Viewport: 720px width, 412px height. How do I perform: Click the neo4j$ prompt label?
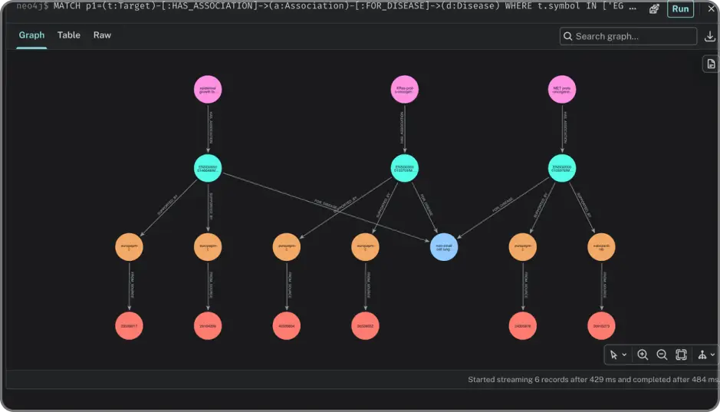(x=32, y=6)
